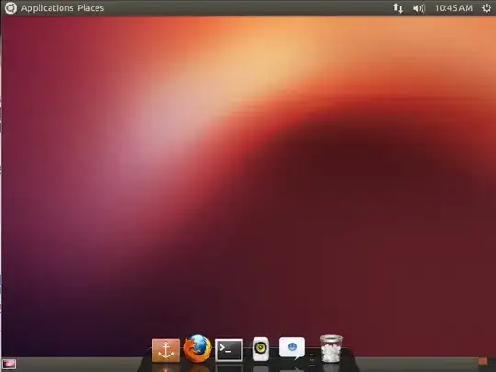This screenshot has height=372, width=496.
Task: Click the Ubuntu logo in top panel
Action: (10, 8)
